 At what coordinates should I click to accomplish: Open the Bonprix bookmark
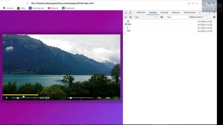point(53,8)
